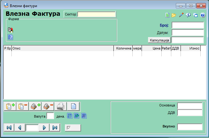
Task: Click the blue lined document icon next to дена.
Action: click(70, 116)
